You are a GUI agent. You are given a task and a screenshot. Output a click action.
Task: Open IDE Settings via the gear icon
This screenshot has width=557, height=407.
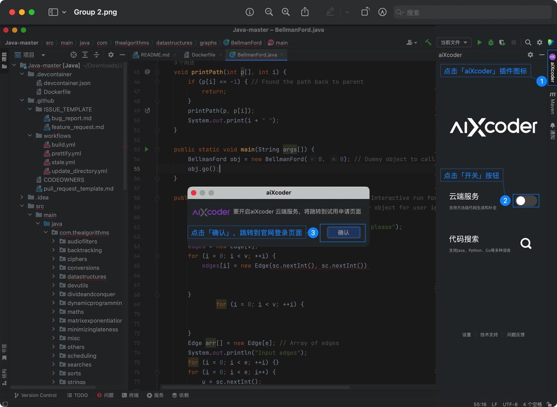(539, 42)
